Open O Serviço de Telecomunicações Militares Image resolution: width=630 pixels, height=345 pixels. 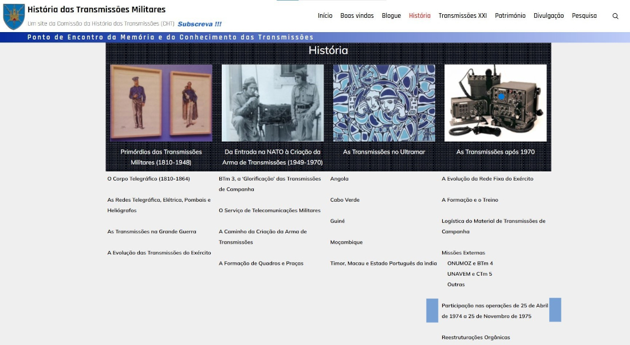pos(269,210)
